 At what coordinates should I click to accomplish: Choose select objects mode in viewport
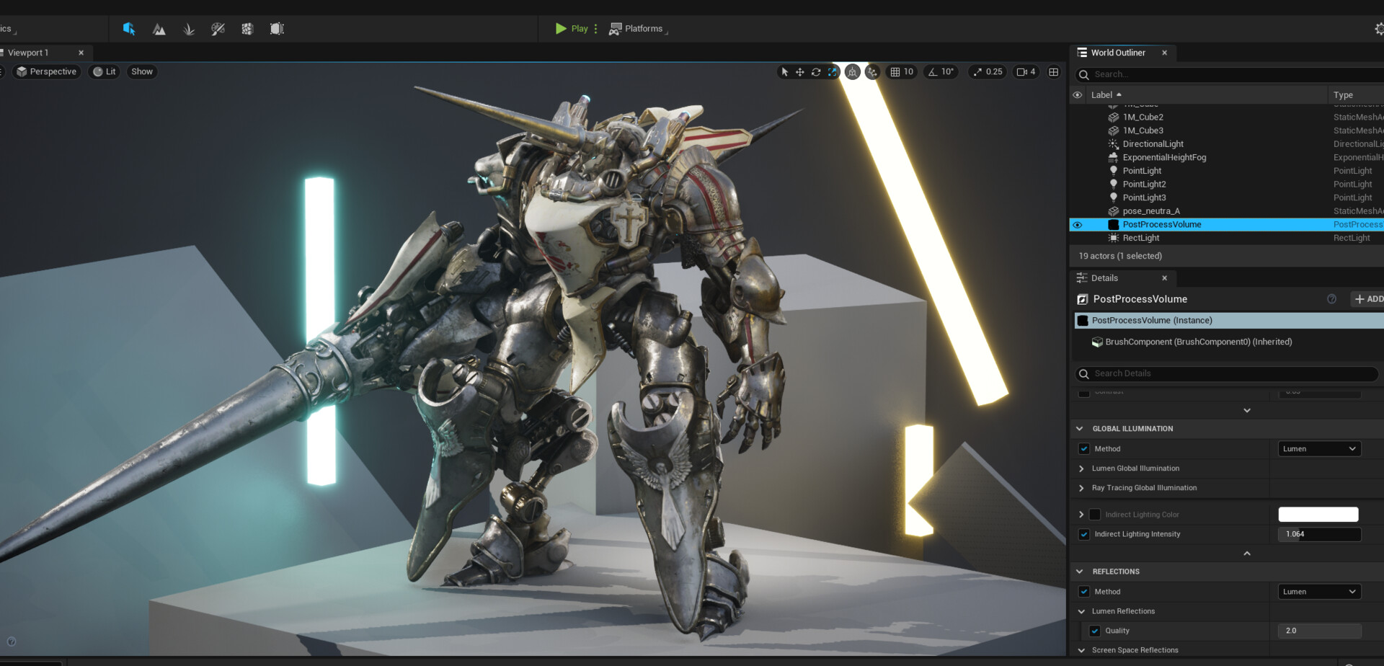click(x=785, y=72)
